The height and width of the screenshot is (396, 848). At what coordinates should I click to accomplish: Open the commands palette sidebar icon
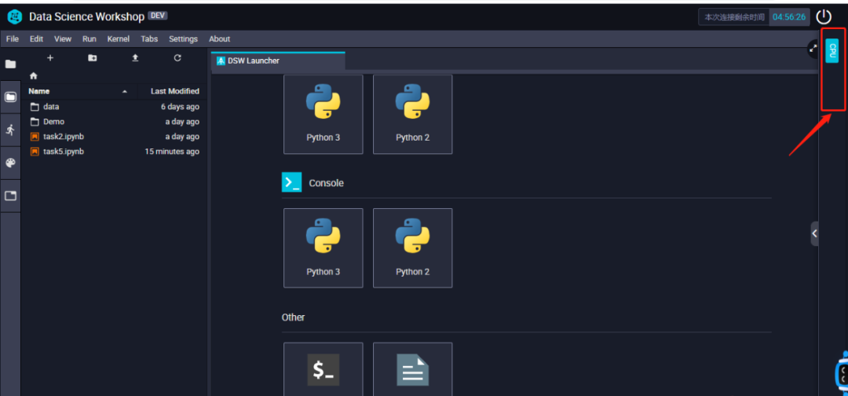click(10, 163)
